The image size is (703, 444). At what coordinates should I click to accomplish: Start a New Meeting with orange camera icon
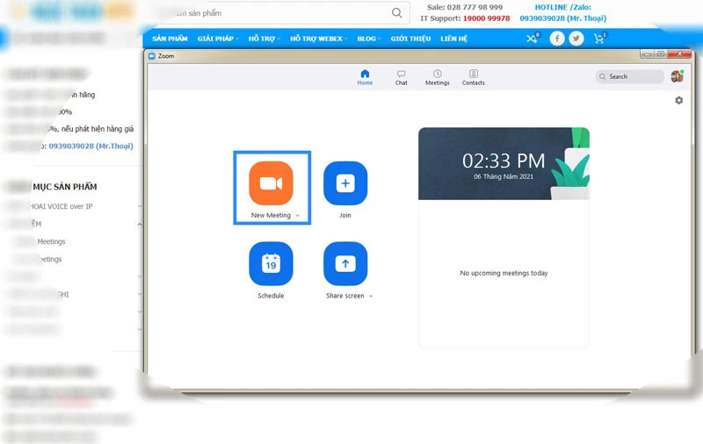tap(271, 183)
